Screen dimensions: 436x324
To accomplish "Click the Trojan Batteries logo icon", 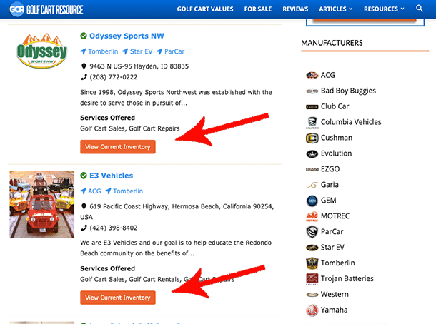I will 312,279.
